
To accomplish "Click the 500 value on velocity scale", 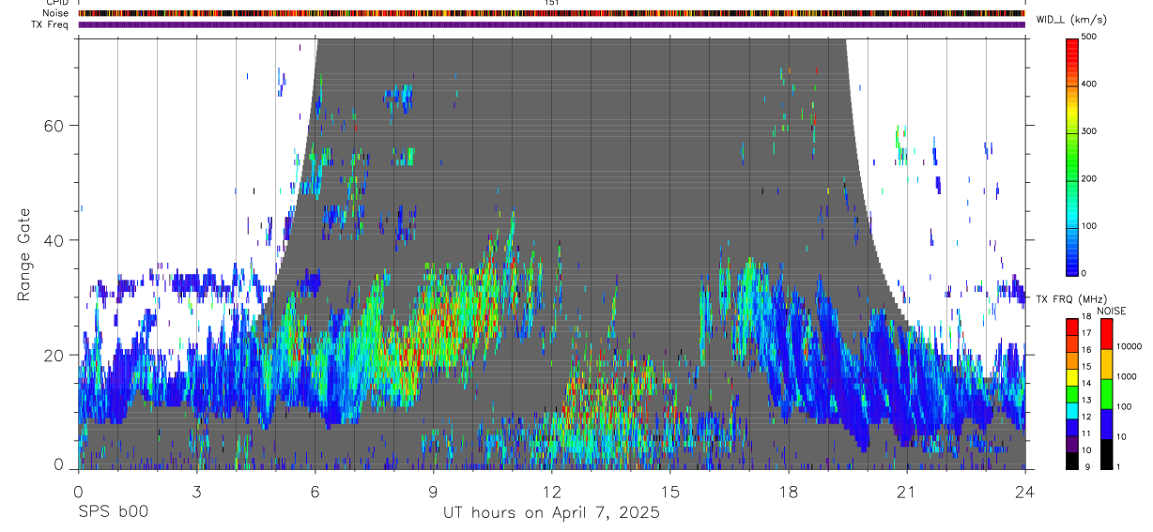I will point(1091,37).
